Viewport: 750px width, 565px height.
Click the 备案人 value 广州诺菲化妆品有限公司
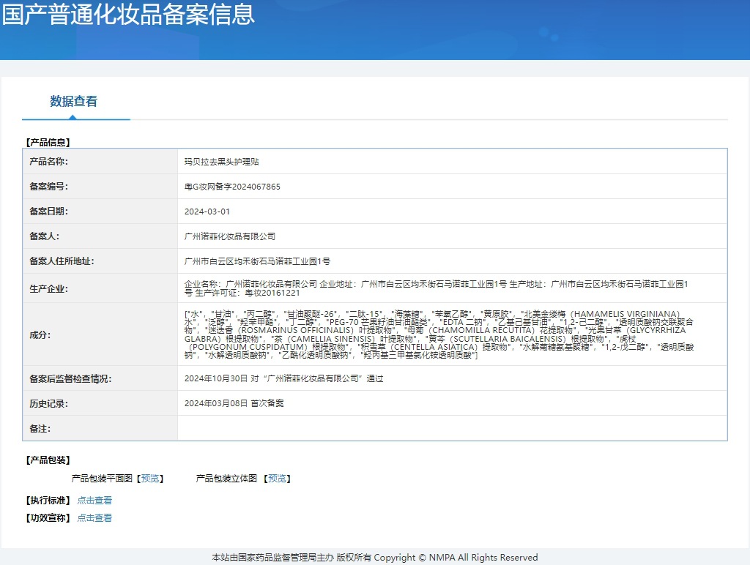[x=229, y=236]
